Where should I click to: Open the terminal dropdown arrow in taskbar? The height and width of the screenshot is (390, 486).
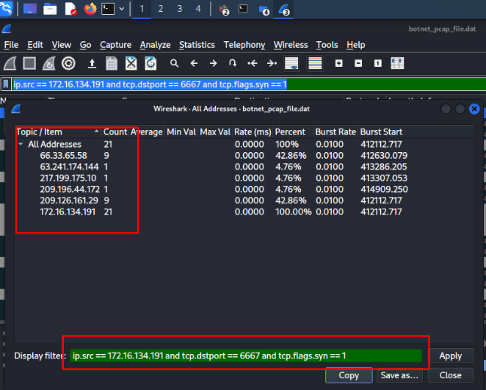click(122, 9)
